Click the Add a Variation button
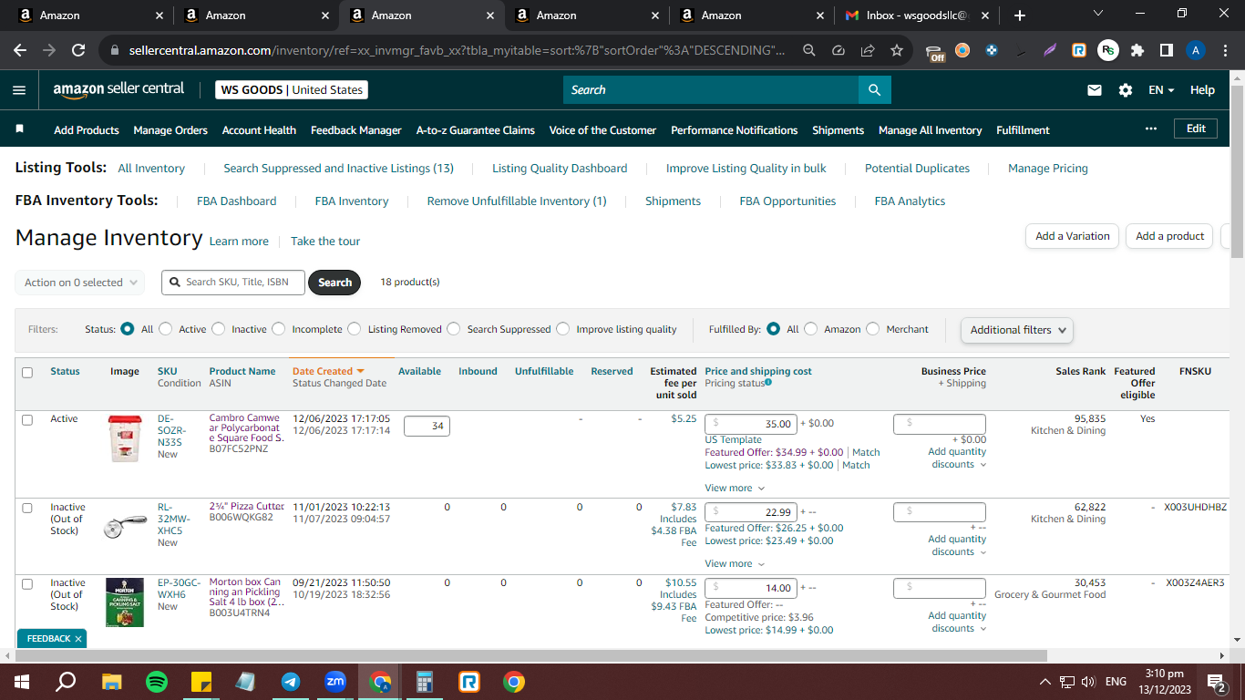 click(x=1073, y=236)
